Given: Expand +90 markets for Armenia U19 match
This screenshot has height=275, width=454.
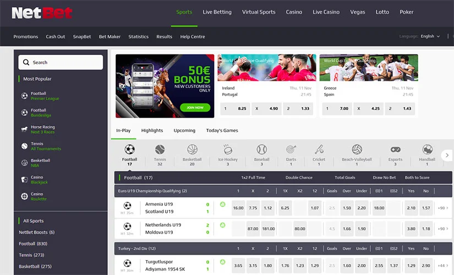Looking at the screenshot, I should tap(443, 208).
